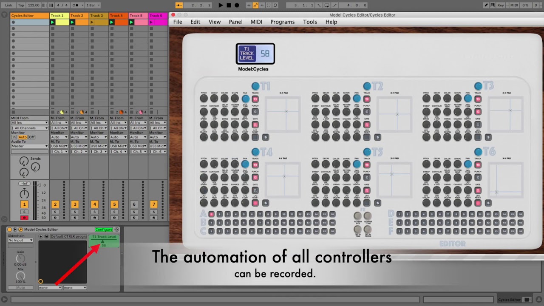Open the 1 Bar quantization dropdown

(93, 5)
